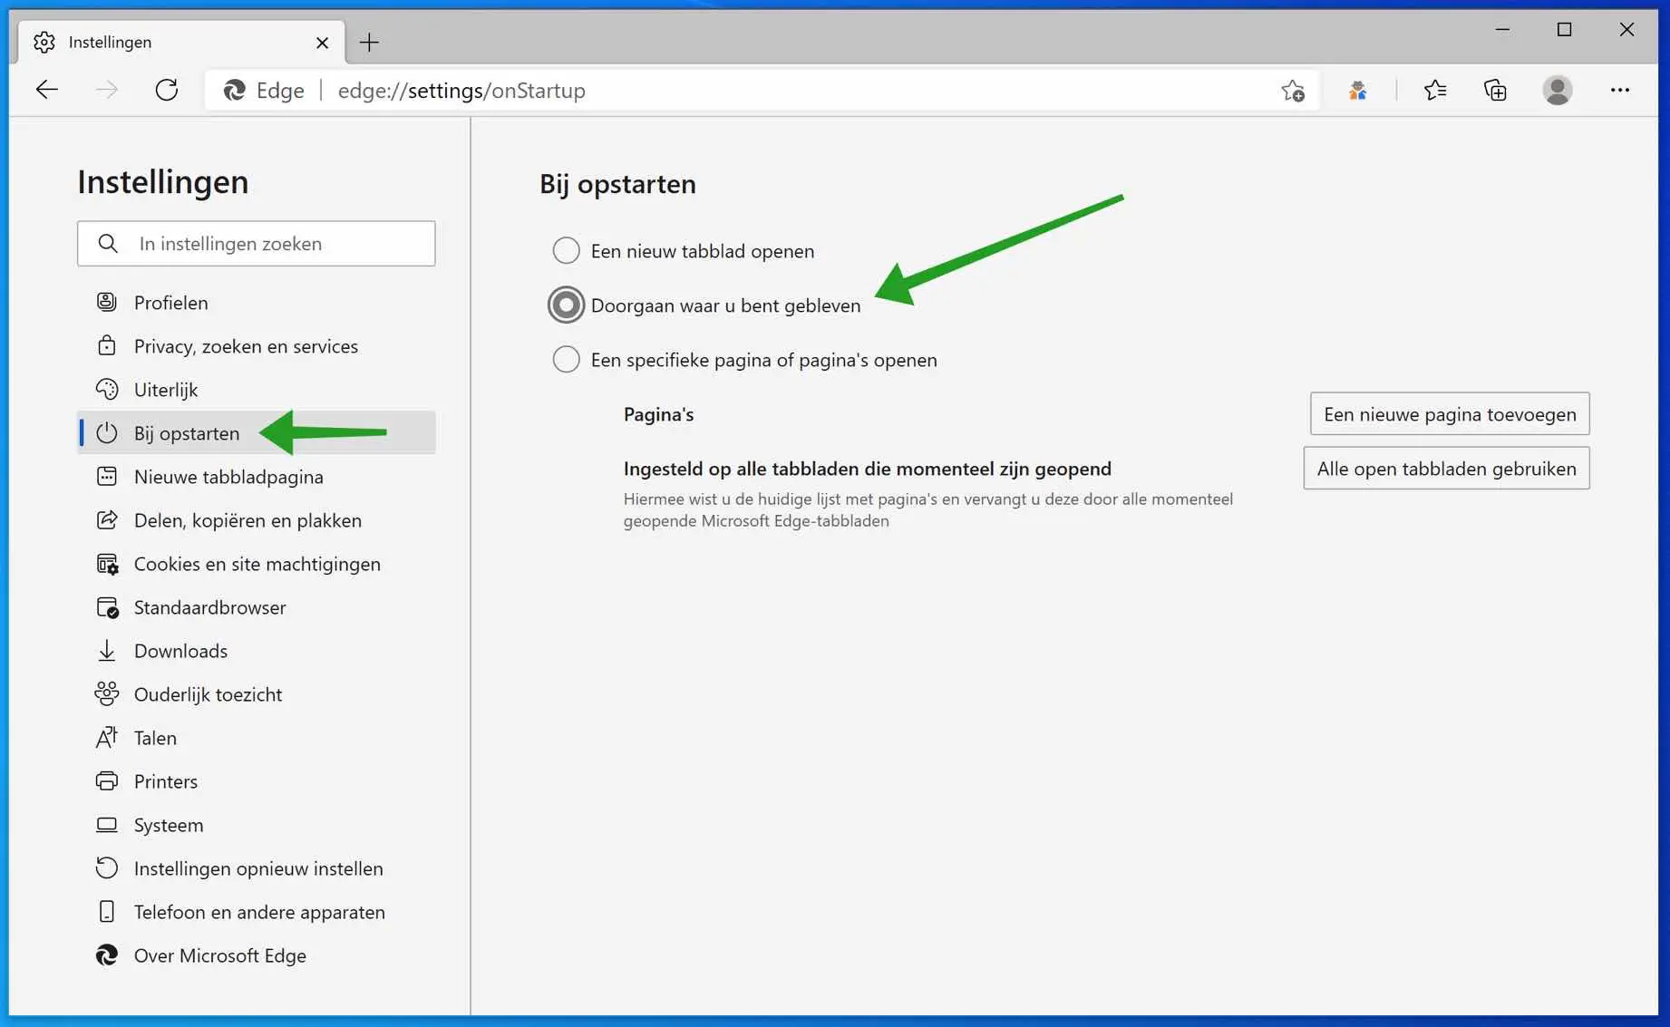Viewport: 1670px width, 1027px height.
Task: Add this page to favorites star icon
Action: [x=1293, y=91]
